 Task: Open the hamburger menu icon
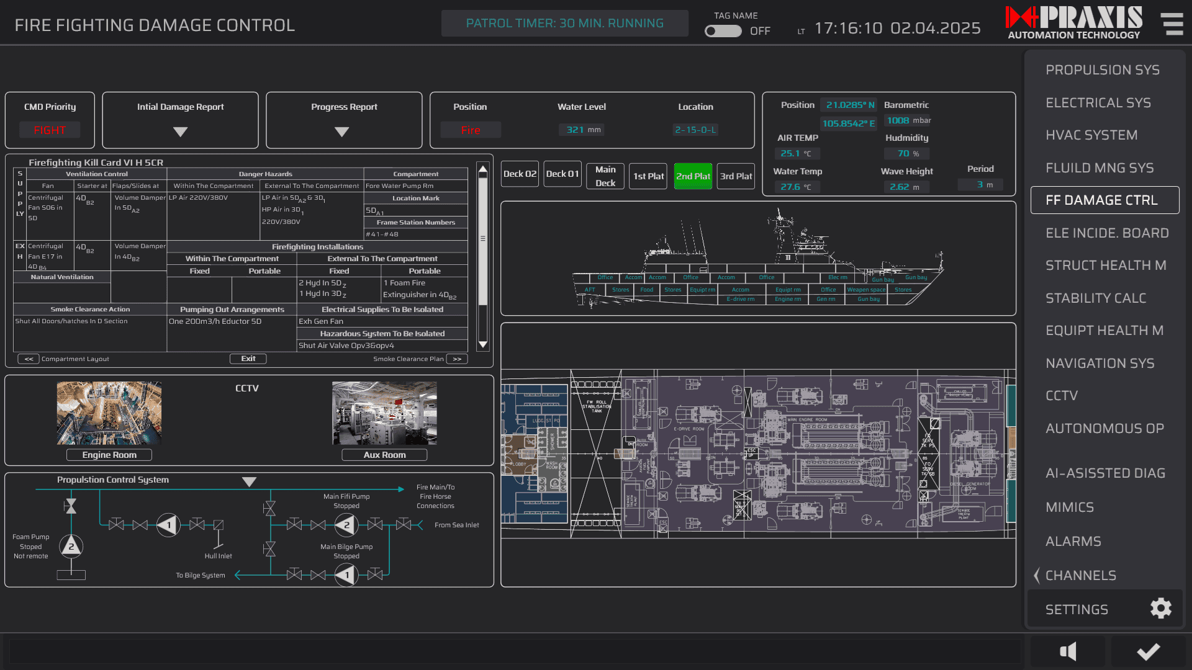[x=1172, y=24]
